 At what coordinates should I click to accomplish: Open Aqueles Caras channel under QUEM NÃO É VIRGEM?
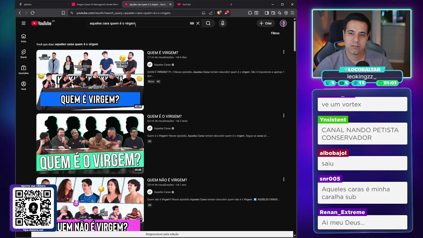(x=162, y=192)
